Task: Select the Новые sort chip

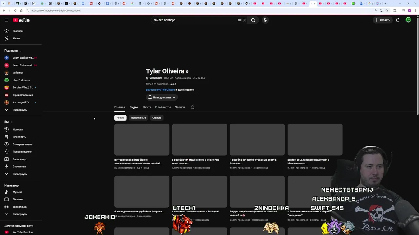Action: (x=120, y=118)
